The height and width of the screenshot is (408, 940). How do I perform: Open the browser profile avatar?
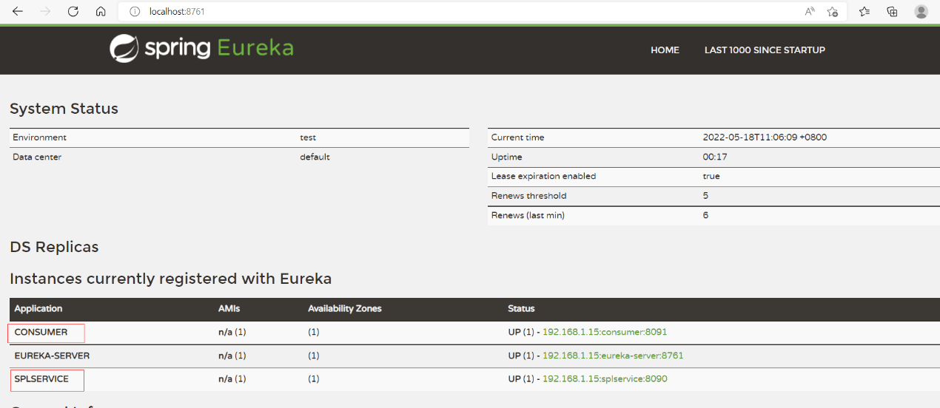point(921,12)
